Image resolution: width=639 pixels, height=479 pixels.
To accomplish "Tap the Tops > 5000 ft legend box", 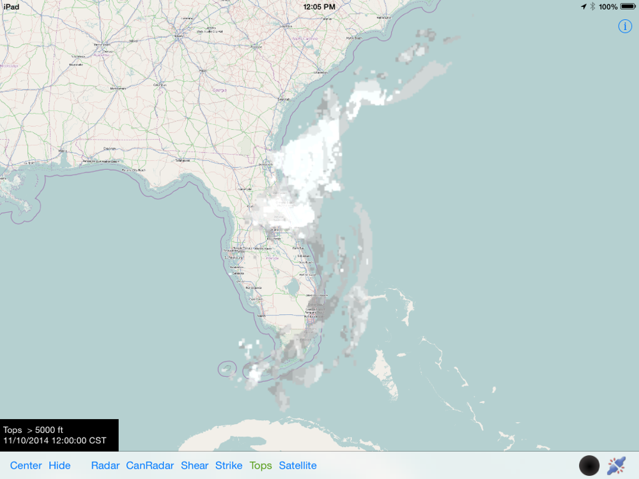I will coord(59,434).
